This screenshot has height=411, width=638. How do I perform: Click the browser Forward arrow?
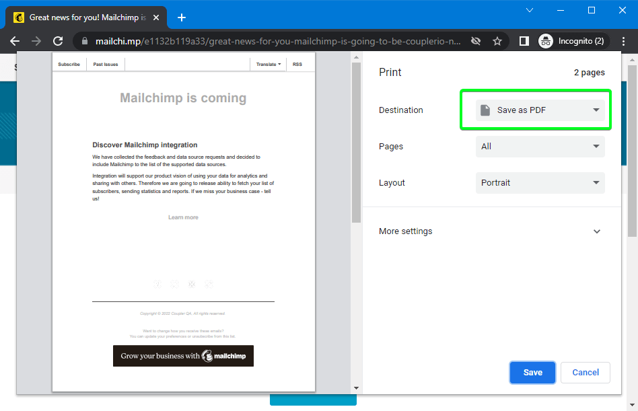36,41
